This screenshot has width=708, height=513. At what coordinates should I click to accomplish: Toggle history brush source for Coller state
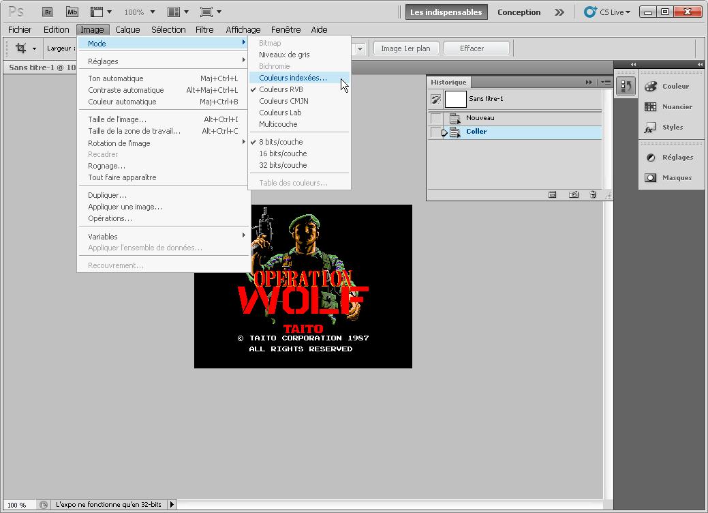coord(435,132)
